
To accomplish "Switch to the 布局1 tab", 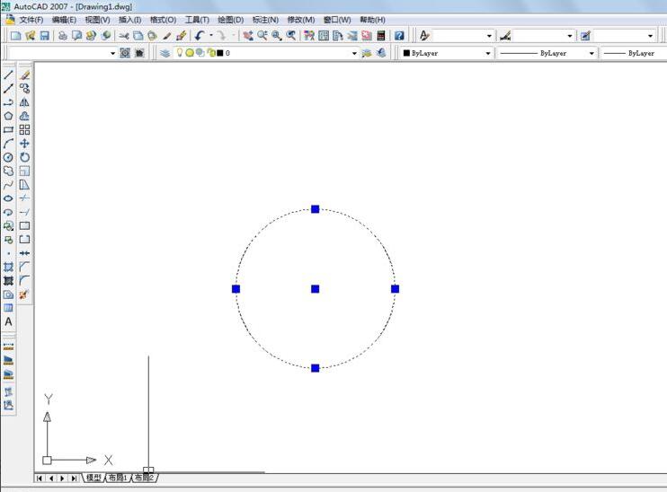I will [x=118, y=478].
